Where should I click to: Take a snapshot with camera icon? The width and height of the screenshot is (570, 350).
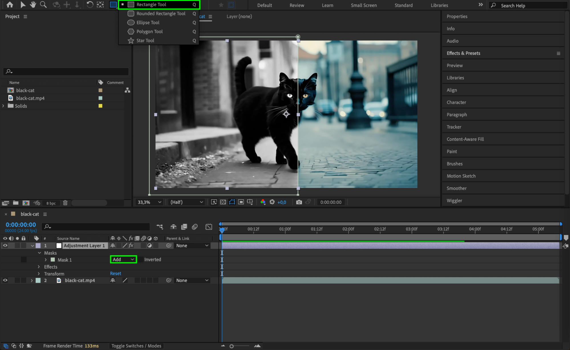tap(299, 202)
